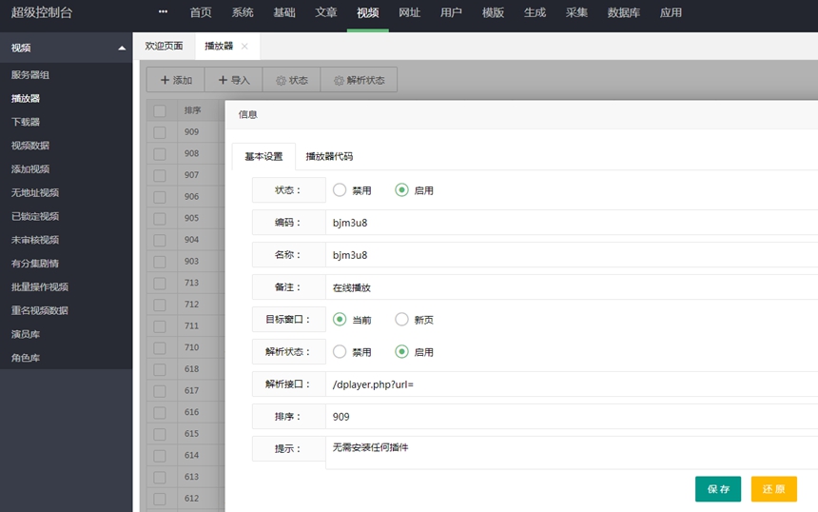Click the yellow 还原 button

point(773,489)
